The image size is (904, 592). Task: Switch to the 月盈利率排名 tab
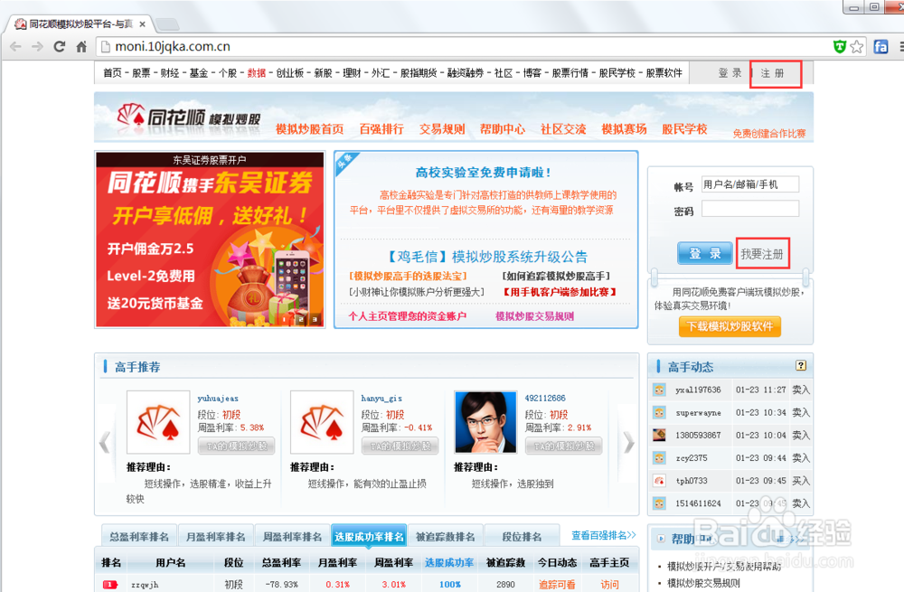tap(216, 536)
